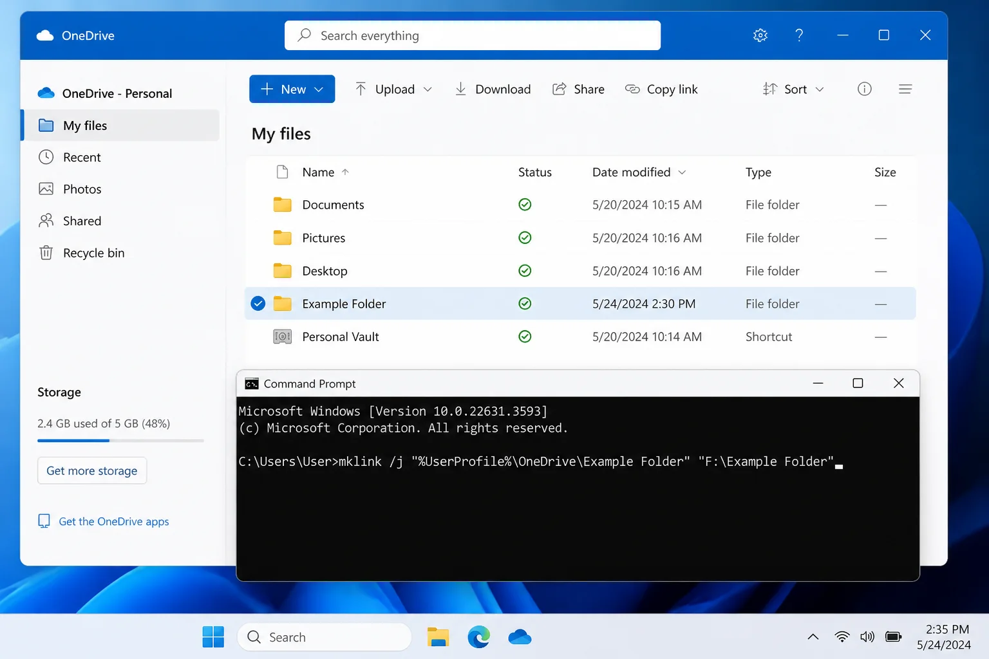Open the help question mark
989x659 pixels.
[x=799, y=35]
